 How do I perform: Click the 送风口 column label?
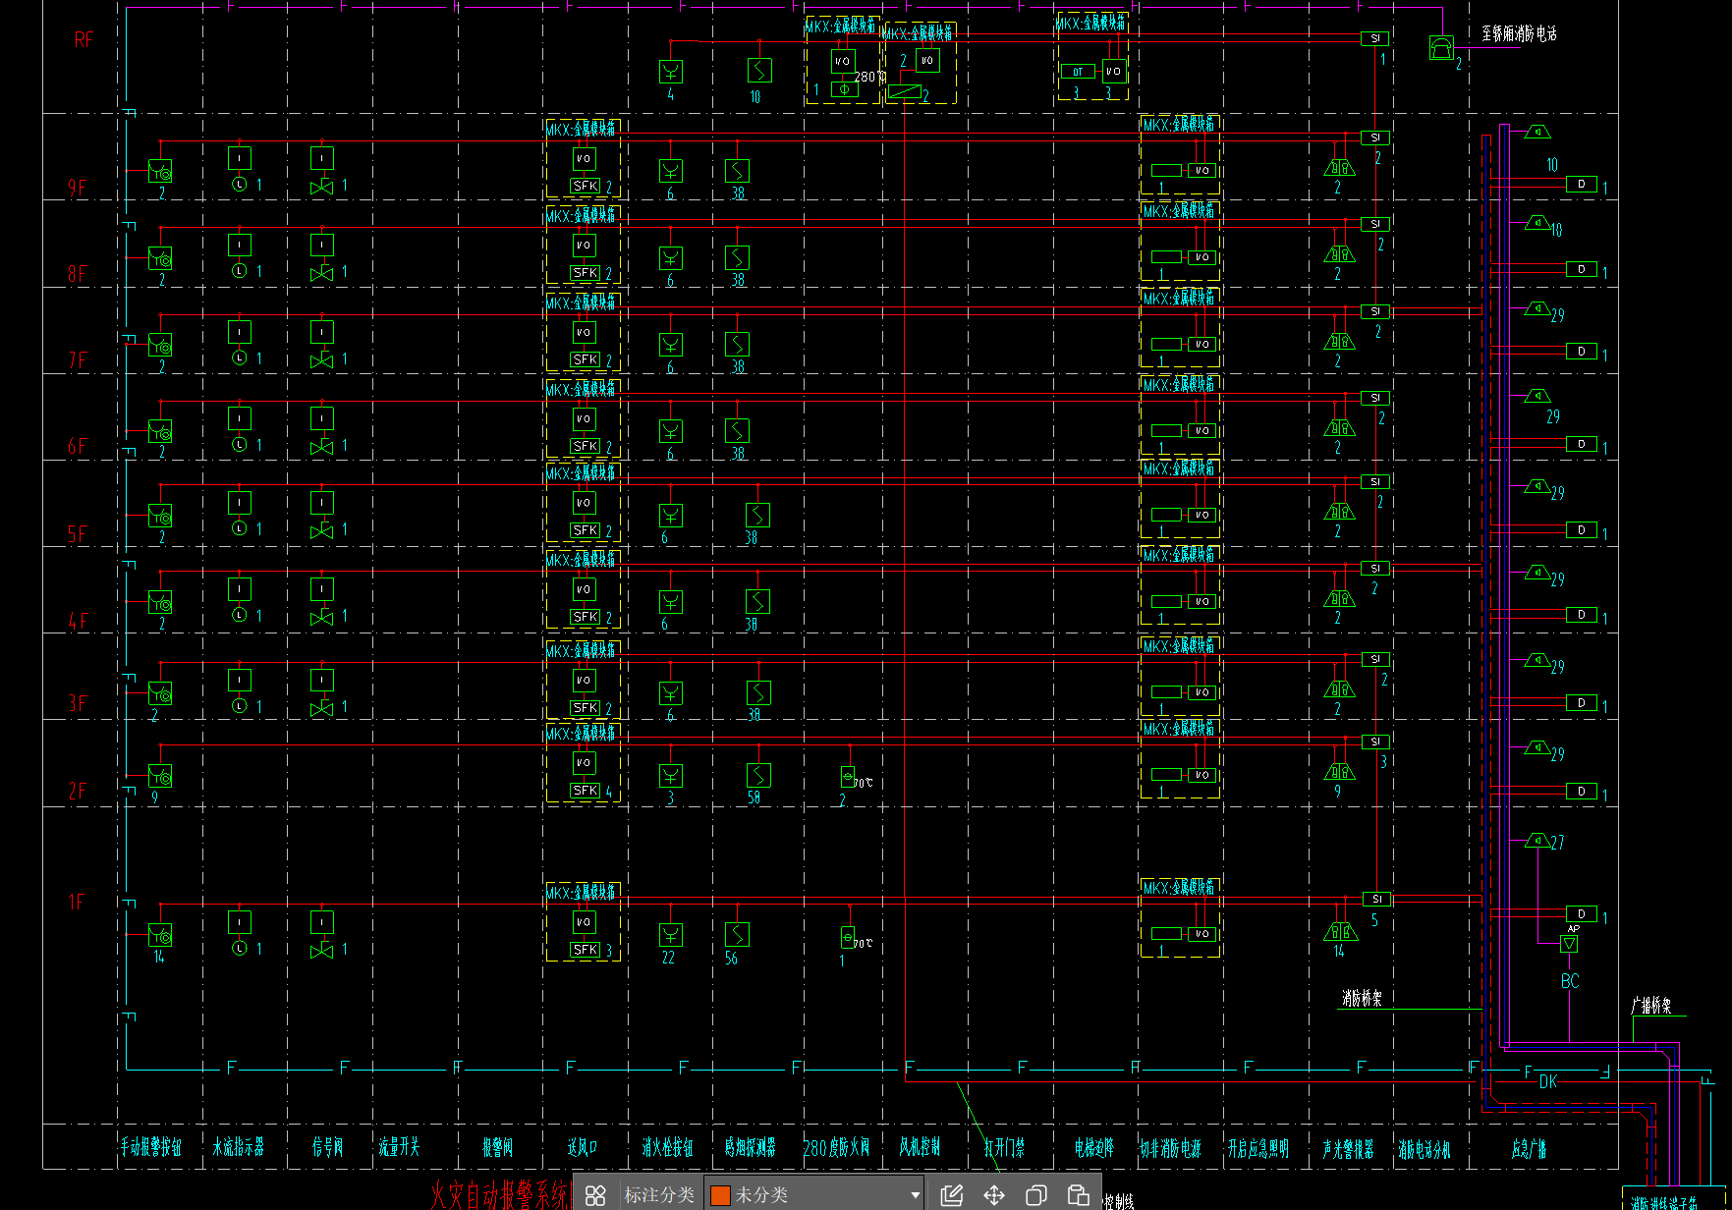(x=583, y=1147)
